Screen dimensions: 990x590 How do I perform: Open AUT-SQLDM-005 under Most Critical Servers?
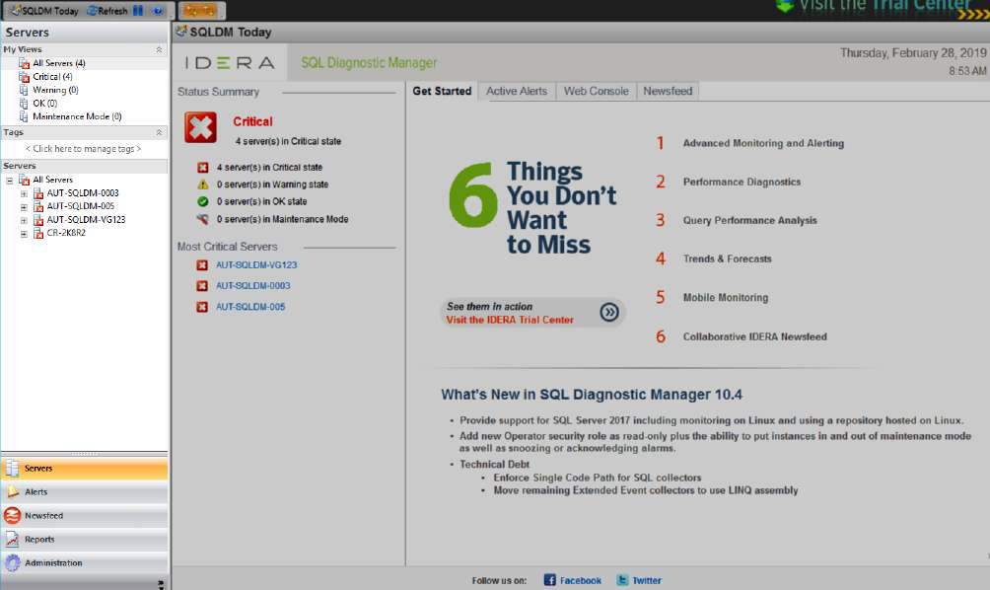[250, 307]
